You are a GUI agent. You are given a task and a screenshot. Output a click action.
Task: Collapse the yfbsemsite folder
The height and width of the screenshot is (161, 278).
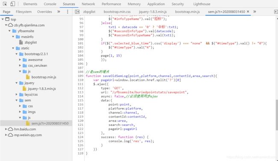pos(9,31)
